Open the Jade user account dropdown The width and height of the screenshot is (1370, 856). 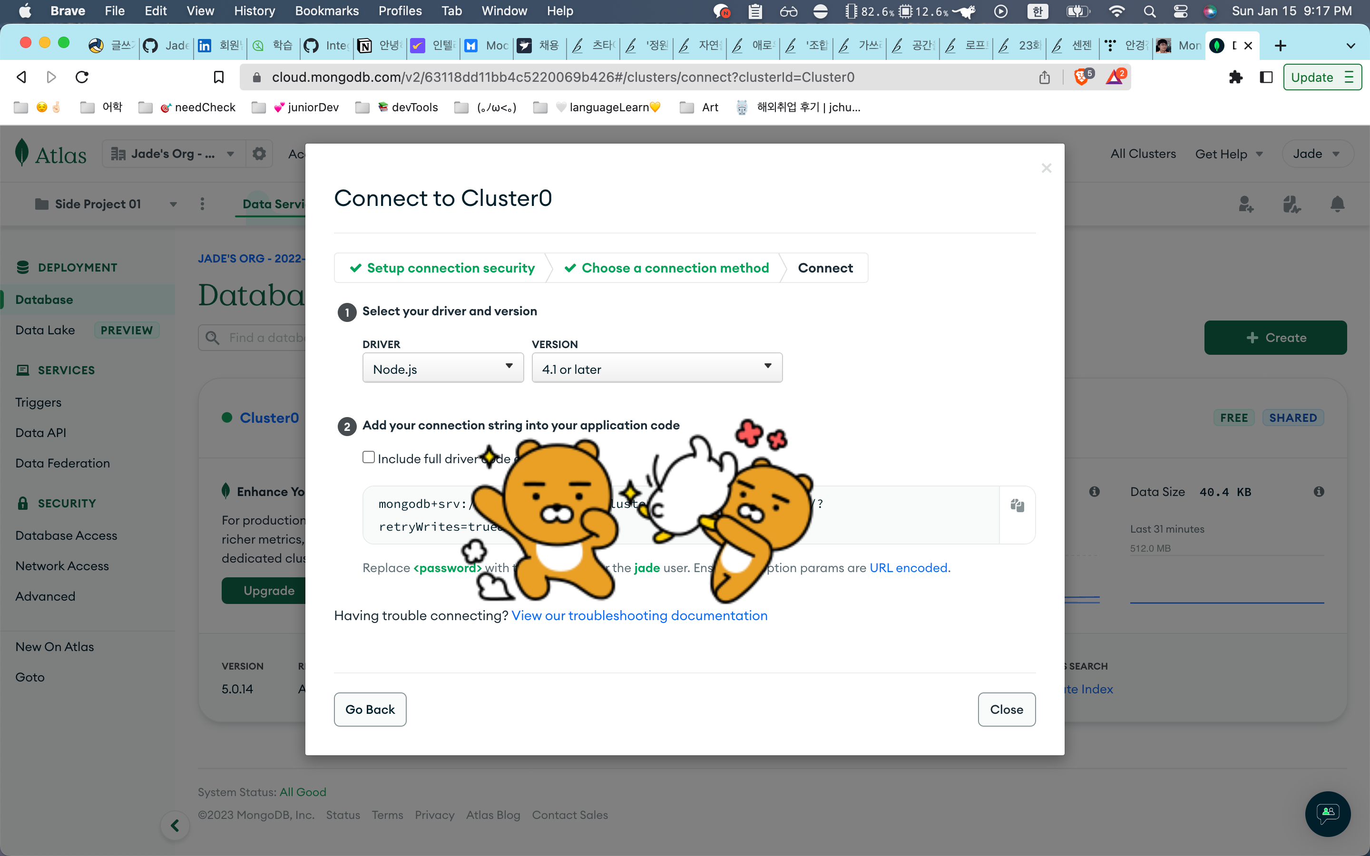tap(1317, 154)
